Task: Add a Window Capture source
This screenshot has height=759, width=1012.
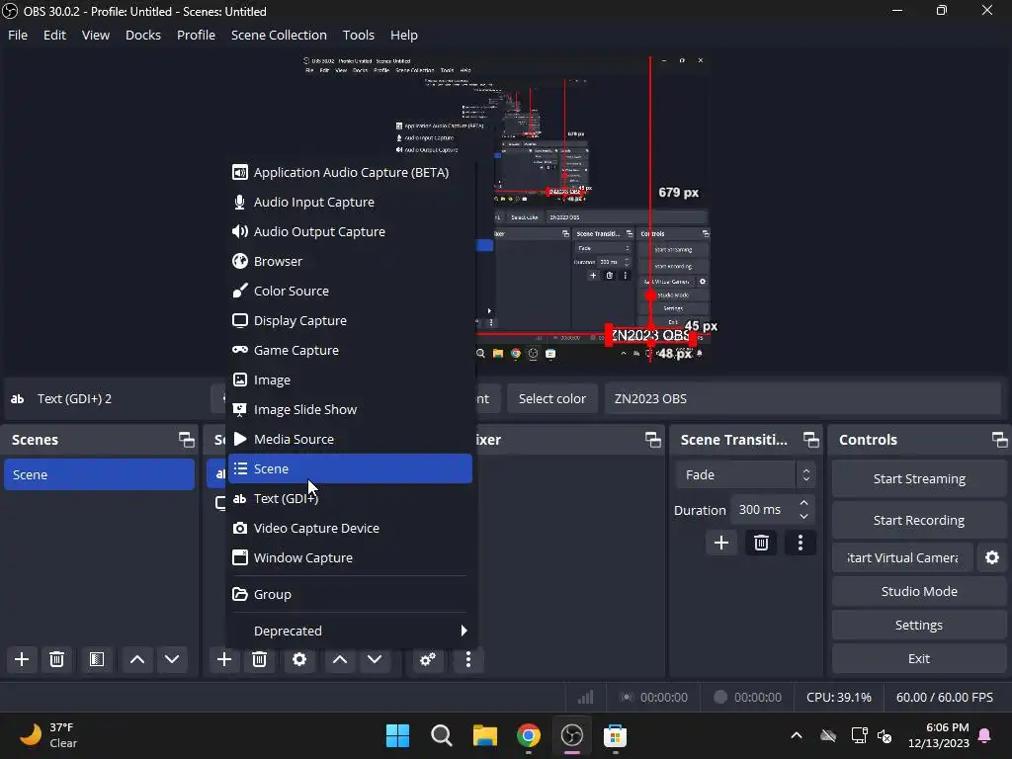Action: [351, 557]
